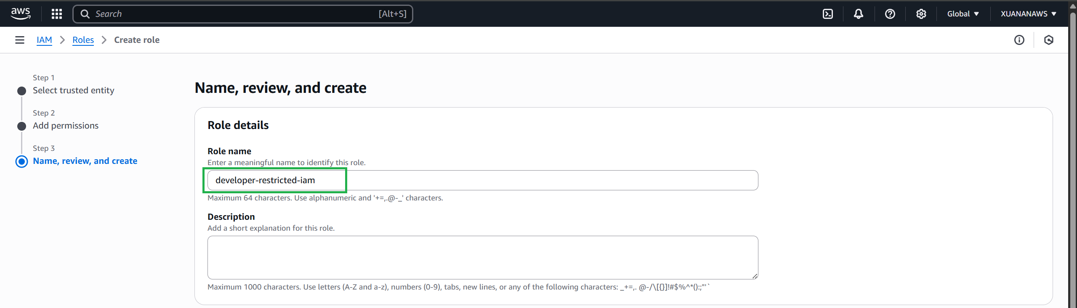Click the hexagon icon below account menu
The image size is (1077, 308).
(1048, 40)
